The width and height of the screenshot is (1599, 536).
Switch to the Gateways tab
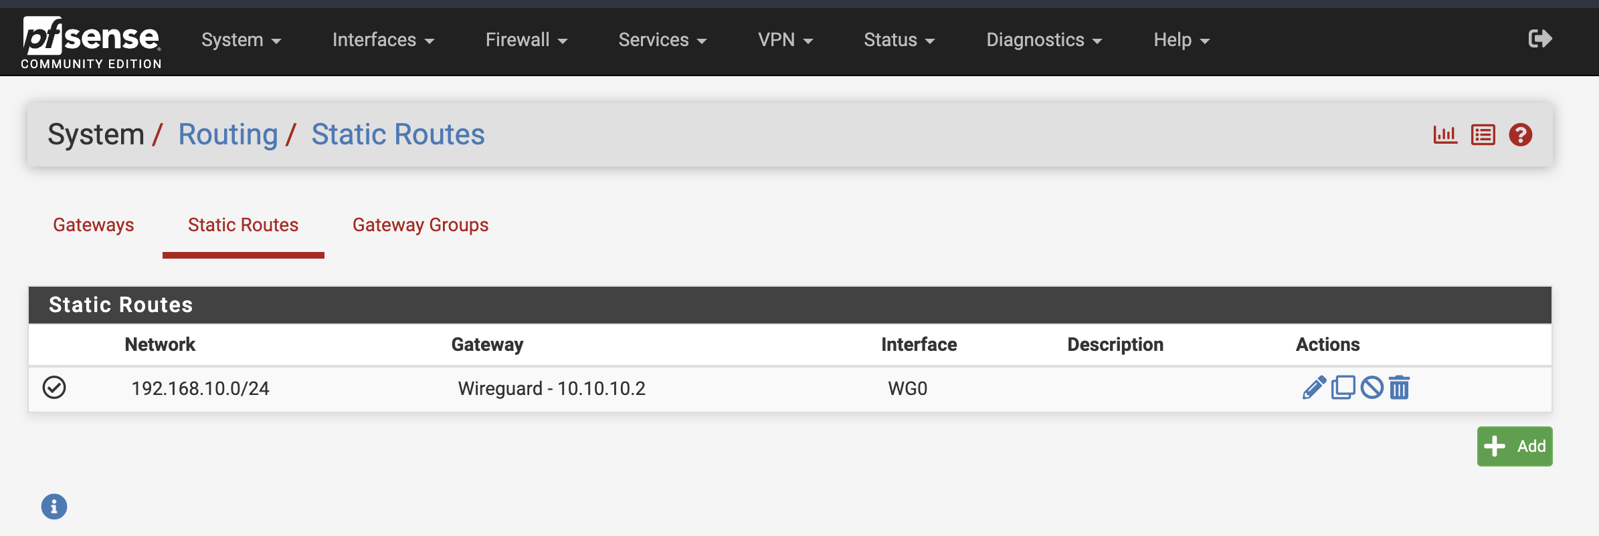[x=94, y=225]
